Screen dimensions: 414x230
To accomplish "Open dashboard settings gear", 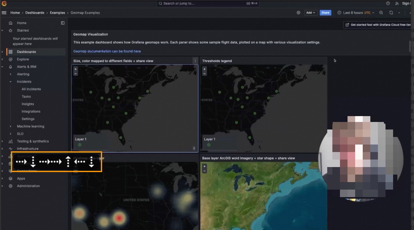I will (x=298, y=13).
